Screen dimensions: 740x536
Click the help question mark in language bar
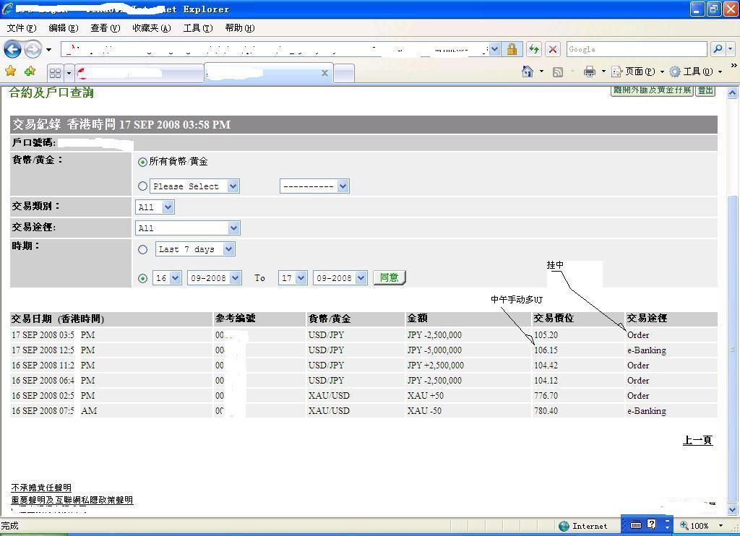(x=652, y=524)
